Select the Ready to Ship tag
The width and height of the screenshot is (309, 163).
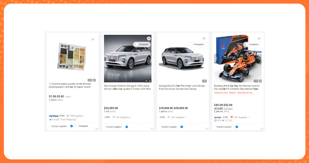(x=221, y=93)
